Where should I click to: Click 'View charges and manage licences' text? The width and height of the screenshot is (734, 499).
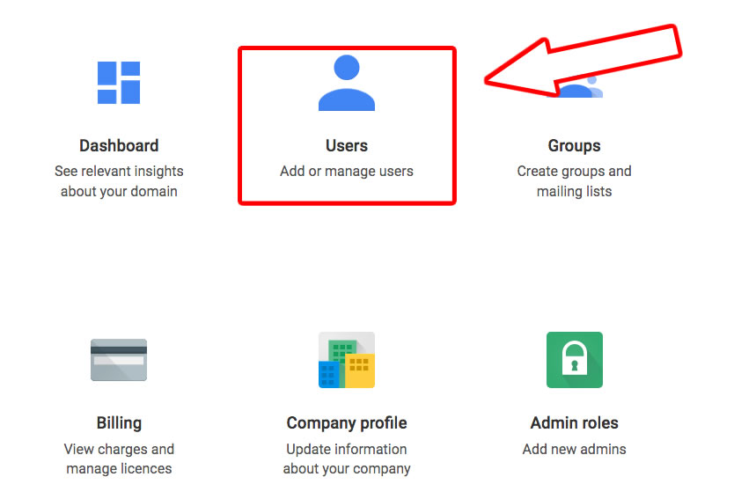[x=119, y=459]
